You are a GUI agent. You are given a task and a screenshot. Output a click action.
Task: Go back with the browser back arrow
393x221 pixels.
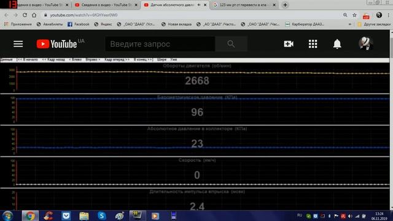coord(6,15)
